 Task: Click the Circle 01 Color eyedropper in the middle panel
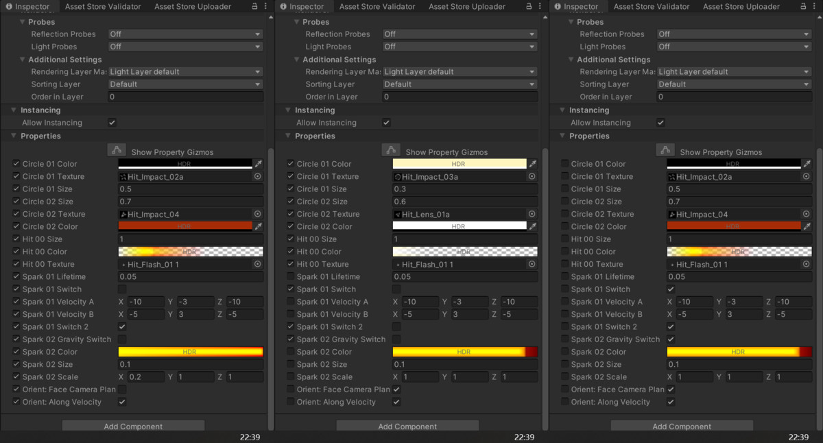tap(533, 164)
